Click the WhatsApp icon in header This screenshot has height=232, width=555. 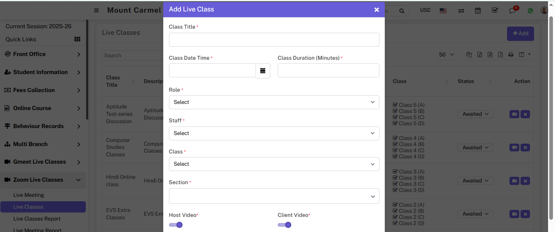pos(530,11)
